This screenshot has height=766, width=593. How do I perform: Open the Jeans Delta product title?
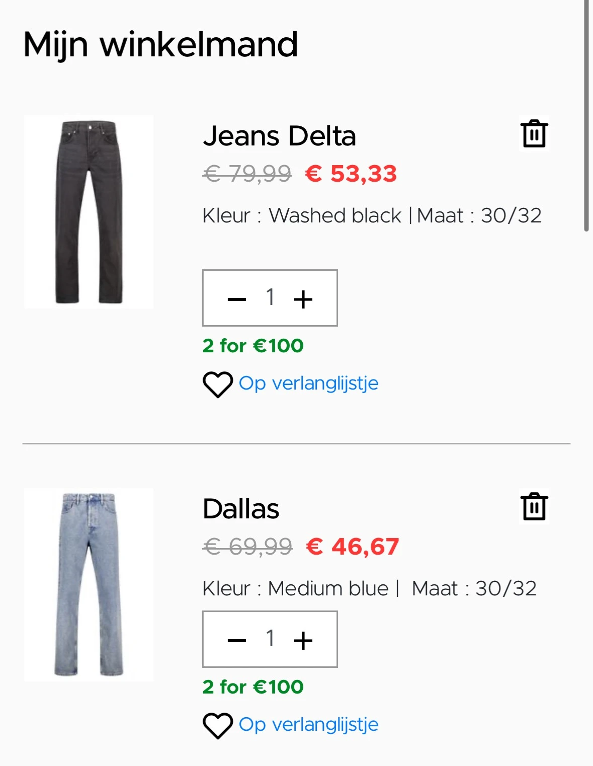(x=279, y=136)
